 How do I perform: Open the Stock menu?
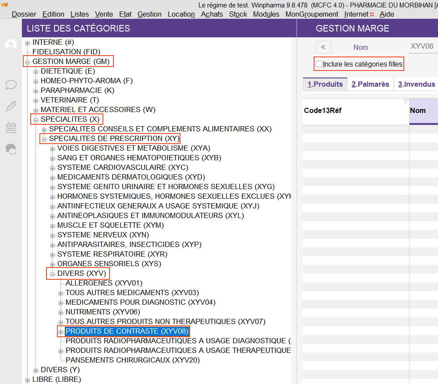pos(238,14)
